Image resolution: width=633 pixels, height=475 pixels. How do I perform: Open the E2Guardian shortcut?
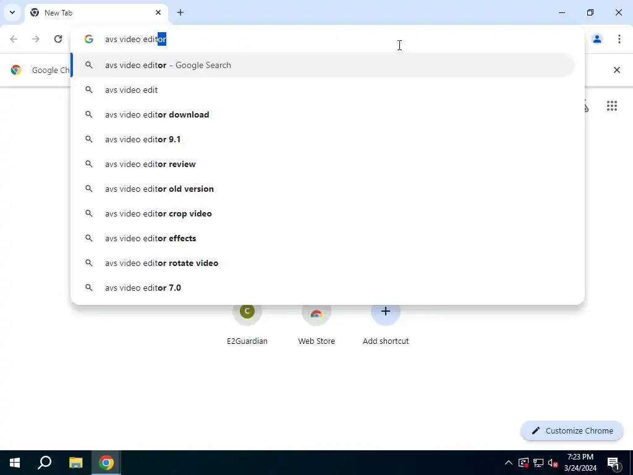247,324
